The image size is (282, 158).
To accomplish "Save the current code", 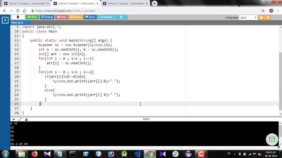I will [90, 17].
